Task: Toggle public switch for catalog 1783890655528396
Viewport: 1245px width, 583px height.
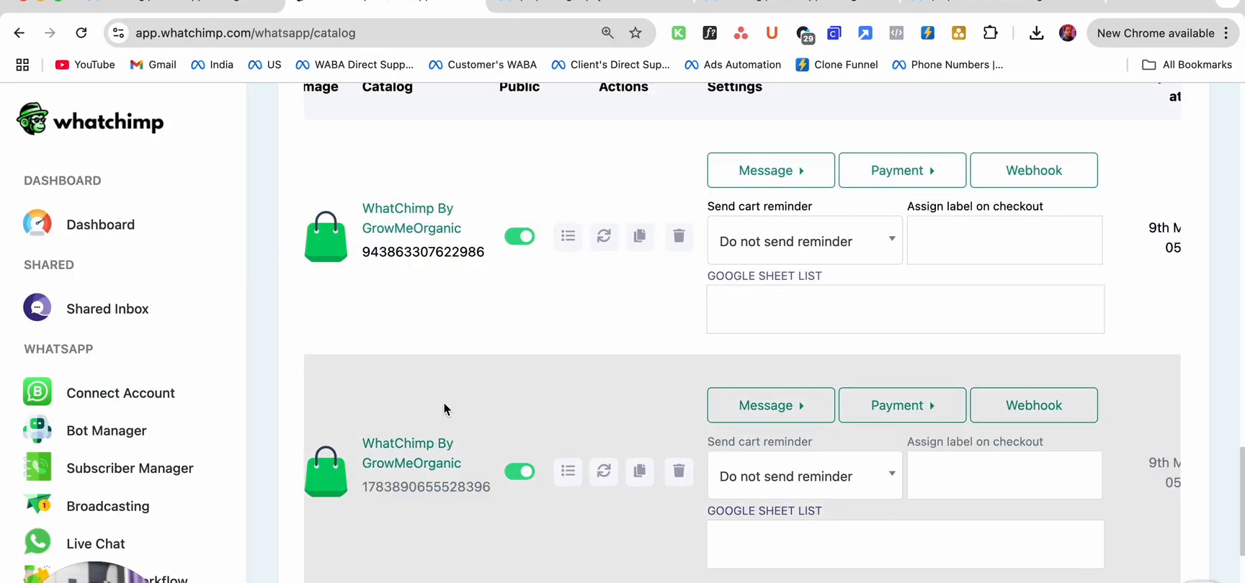Action: tap(519, 471)
